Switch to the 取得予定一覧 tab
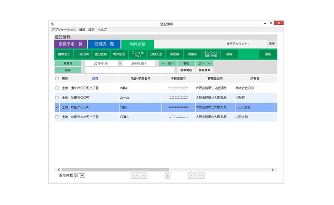 [x=70, y=44]
